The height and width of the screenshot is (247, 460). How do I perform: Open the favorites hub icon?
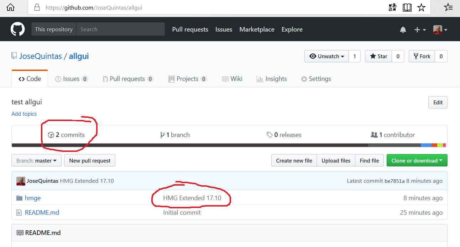[448, 7]
